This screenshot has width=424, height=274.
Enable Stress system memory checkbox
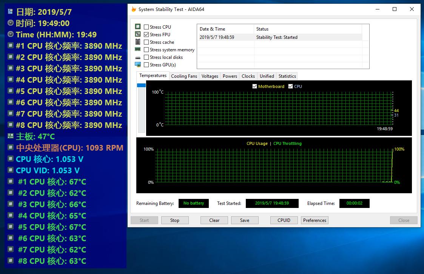(146, 50)
